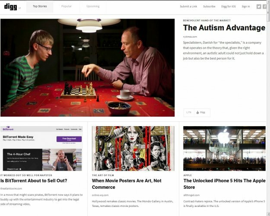270x216 pixels.
Task: Click Sign in
Action: 245,6
